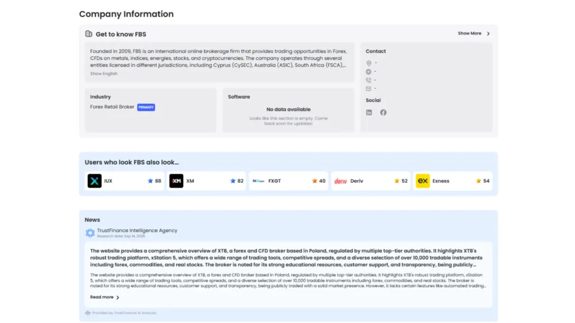Select the phone icon under Contact
575x323 pixels.
click(x=369, y=80)
